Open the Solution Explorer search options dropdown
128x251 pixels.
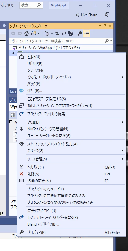click(111, 41)
